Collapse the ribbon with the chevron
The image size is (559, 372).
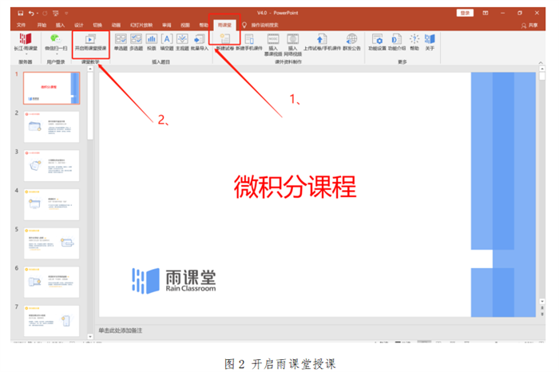tap(541, 62)
